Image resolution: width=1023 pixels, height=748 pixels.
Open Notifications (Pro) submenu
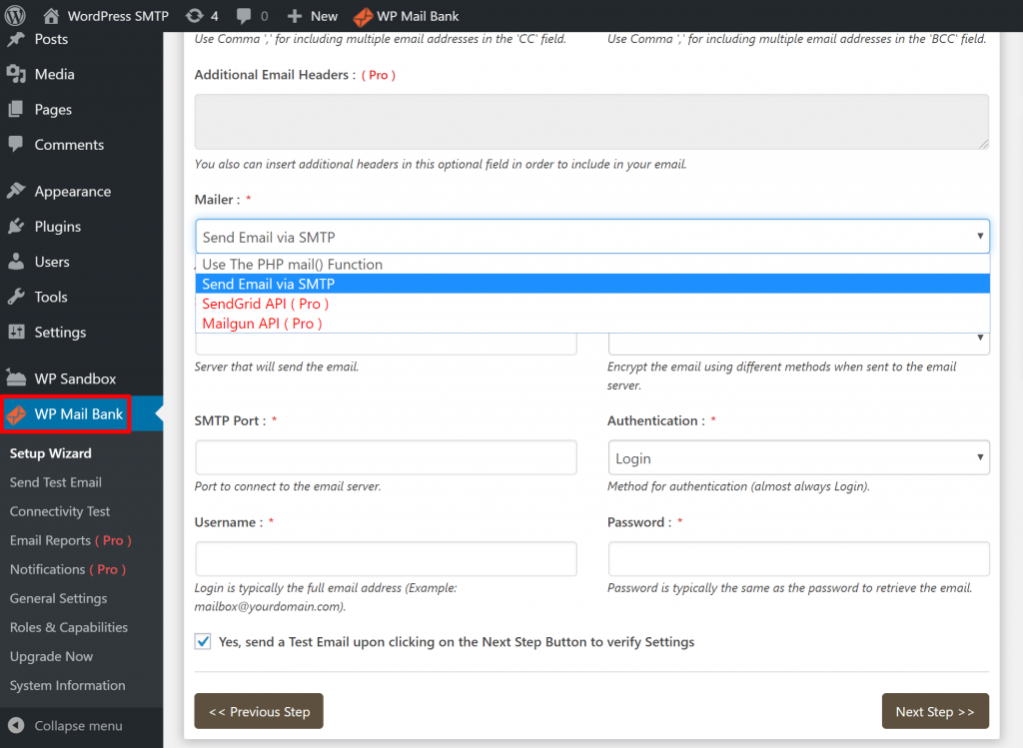coord(68,569)
